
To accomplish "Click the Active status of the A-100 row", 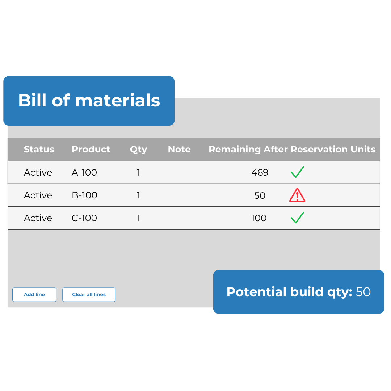I will [x=38, y=172].
